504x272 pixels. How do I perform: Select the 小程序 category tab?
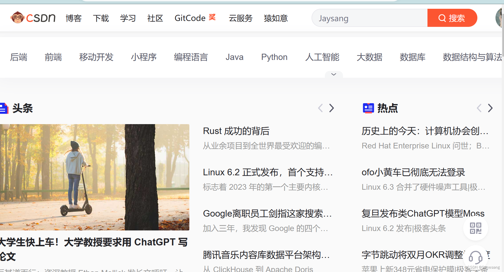[x=144, y=57]
